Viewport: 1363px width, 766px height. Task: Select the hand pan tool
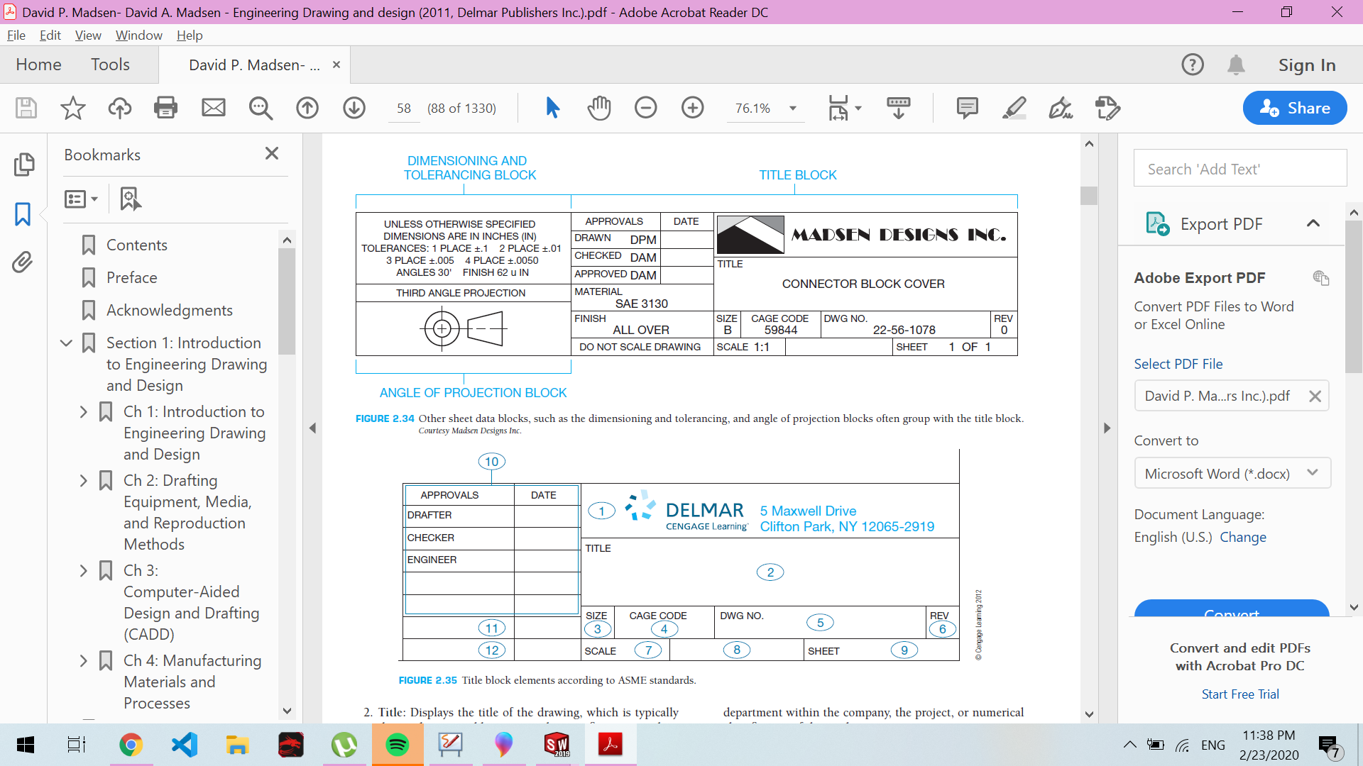point(599,108)
